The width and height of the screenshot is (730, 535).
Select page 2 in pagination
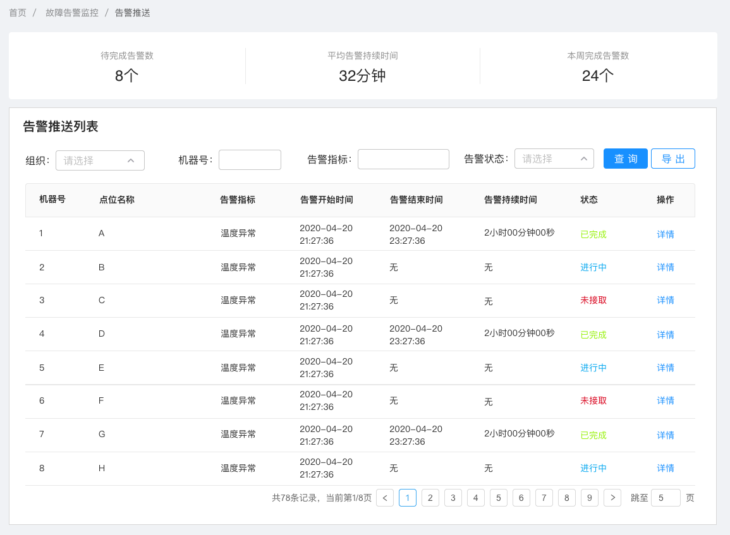[430, 498]
